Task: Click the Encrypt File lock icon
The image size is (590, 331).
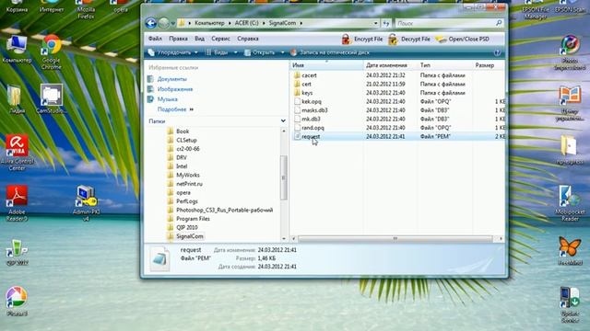Action: [x=347, y=39]
